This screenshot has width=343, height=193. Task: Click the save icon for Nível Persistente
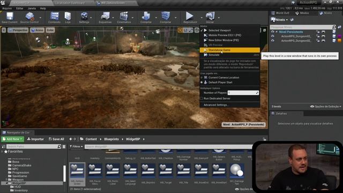pos(334,32)
